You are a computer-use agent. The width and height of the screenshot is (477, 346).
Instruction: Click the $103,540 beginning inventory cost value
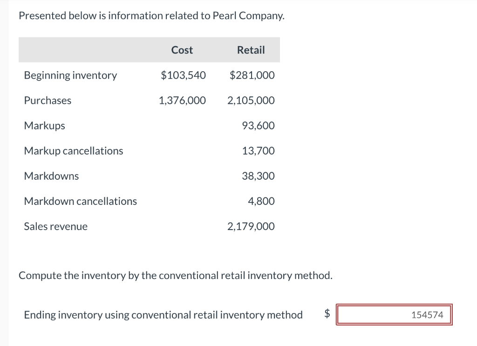(184, 75)
